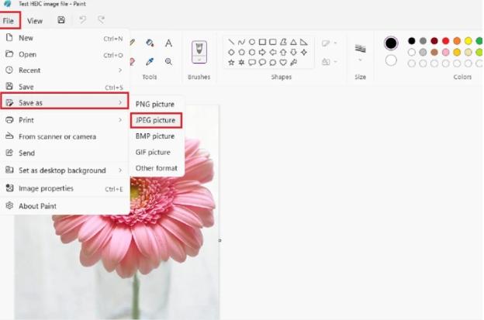Image resolution: width=484 pixels, height=320 pixels.
Task: Open the shape fill dropdown
Action: click(329, 62)
